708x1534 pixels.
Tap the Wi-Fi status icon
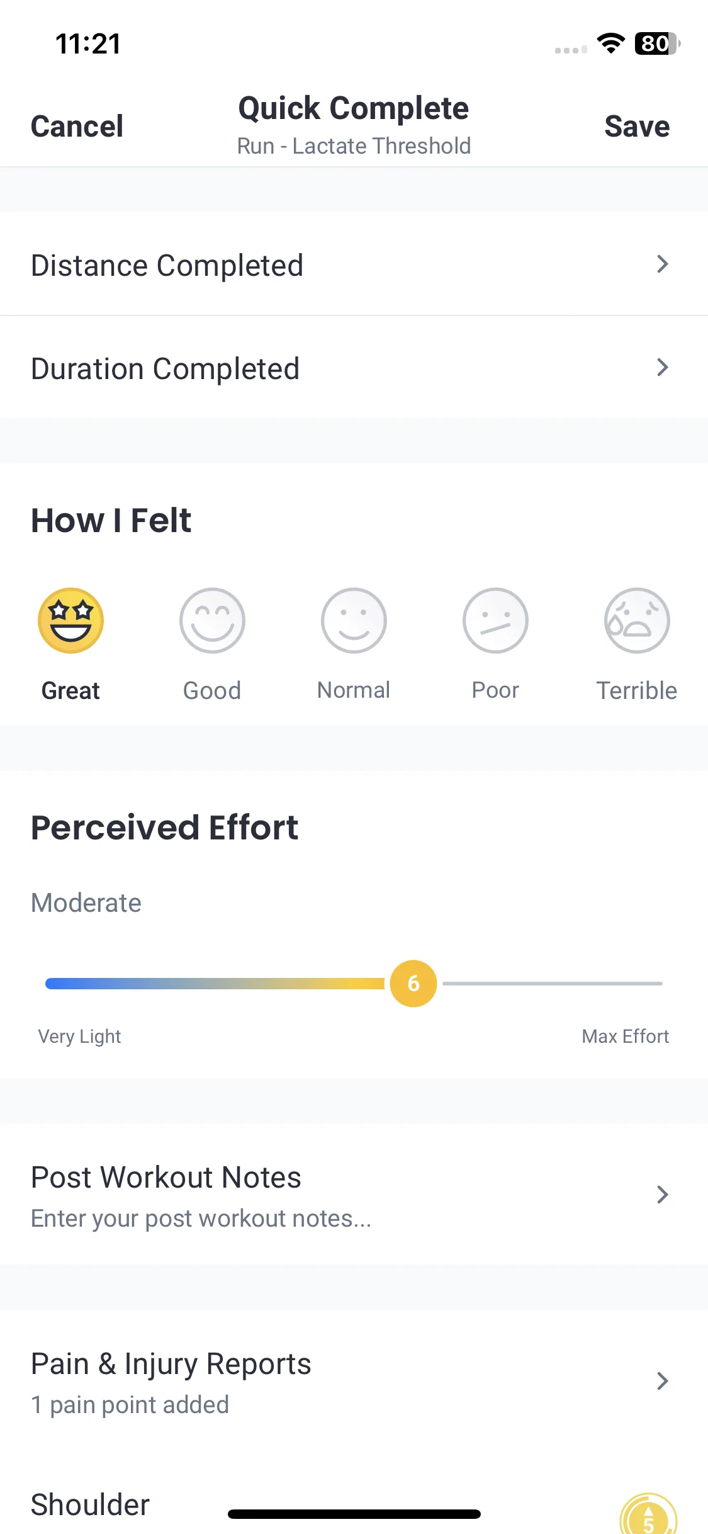pos(610,43)
